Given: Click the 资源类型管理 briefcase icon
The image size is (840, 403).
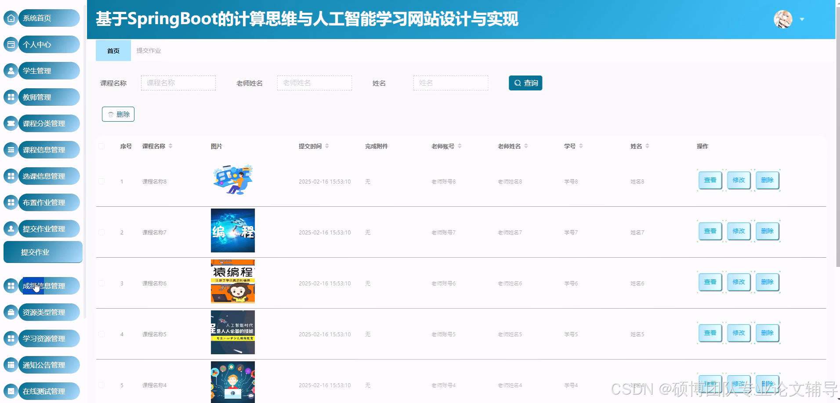Looking at the screenshot, I should (x=11, y=312).
